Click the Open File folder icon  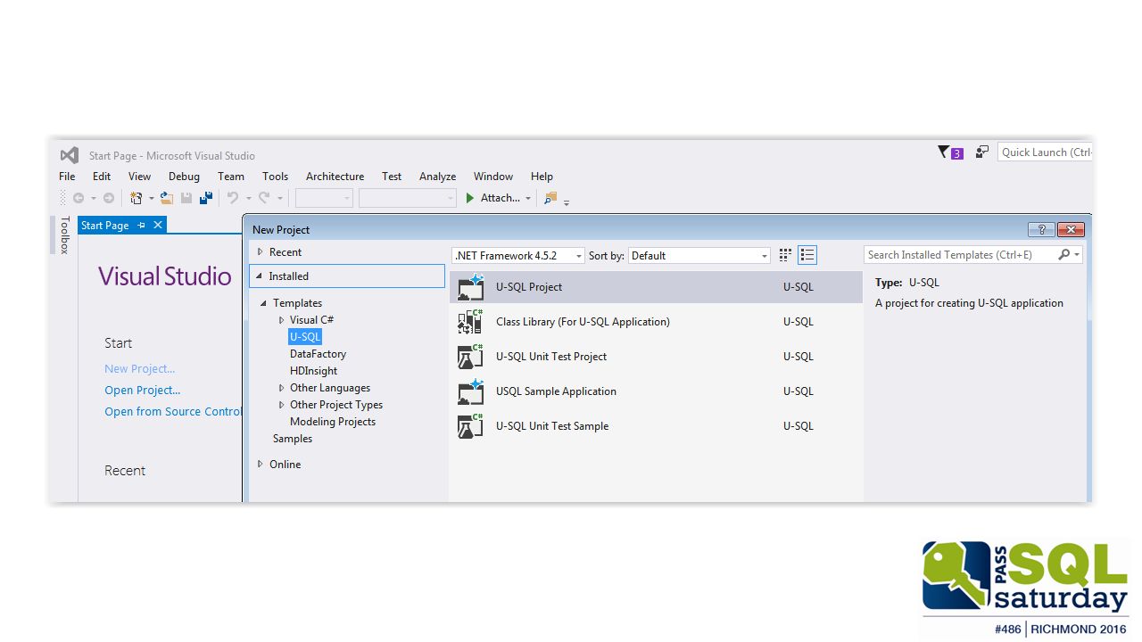tap(166, 198)
